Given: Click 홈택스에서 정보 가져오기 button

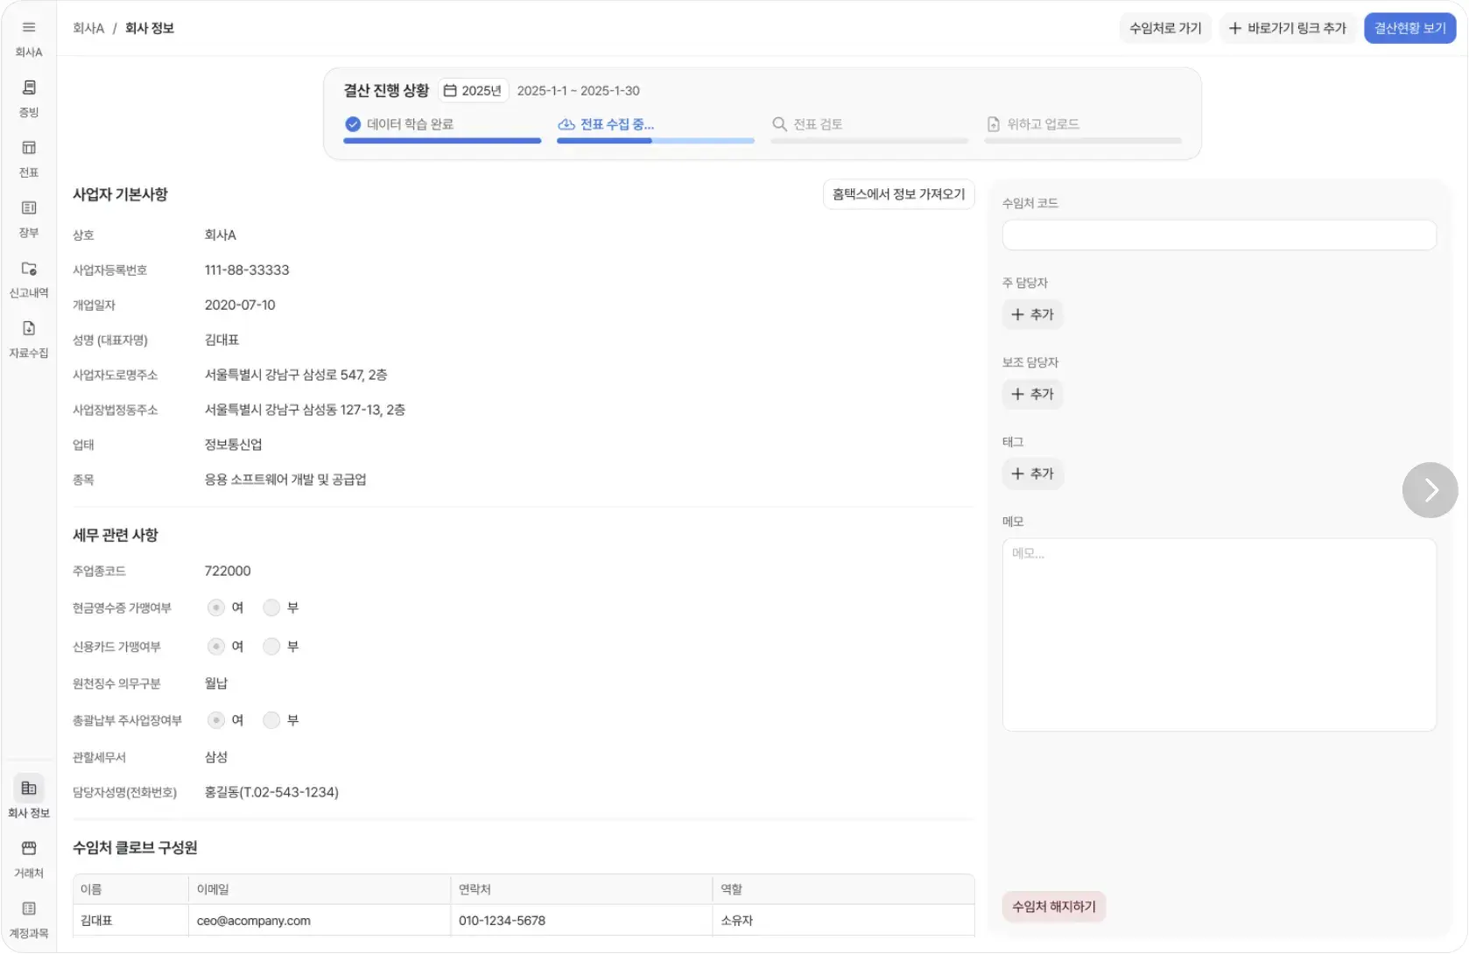Looking at the screenshot, I should (x=898, y=194).
